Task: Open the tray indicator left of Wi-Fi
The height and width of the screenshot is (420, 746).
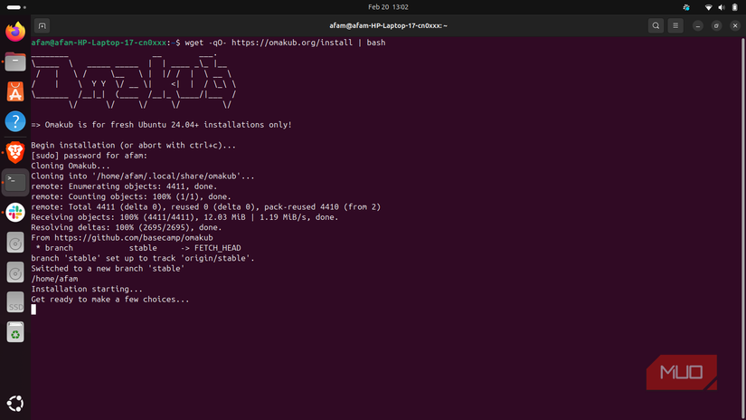Action: (686, 7)
